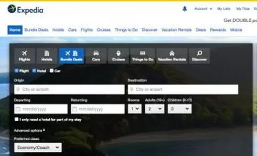
Task: Open Deals in top navigation
Action: (201, 30)
